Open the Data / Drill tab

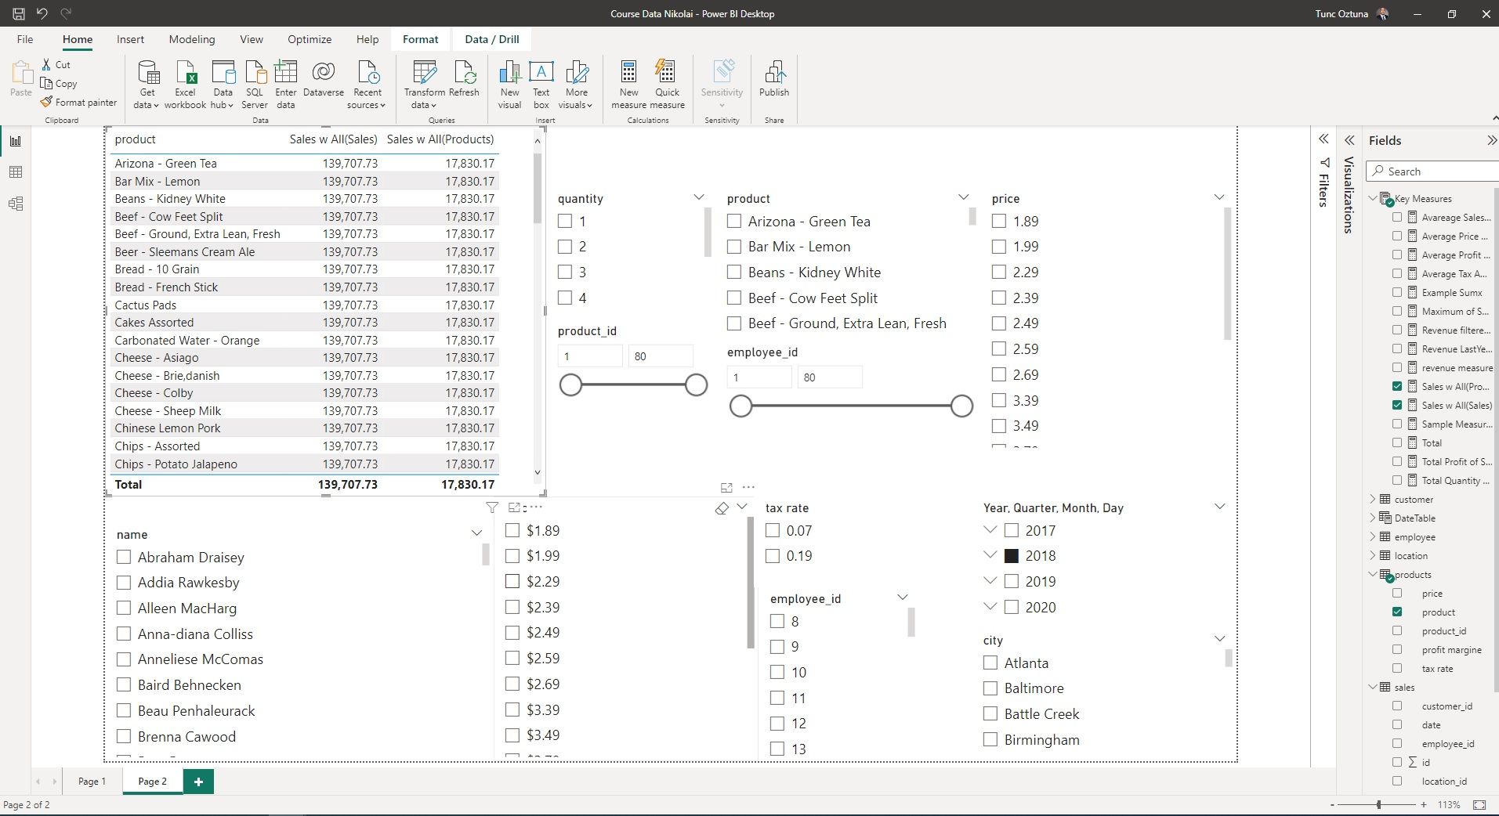tap(492, 39)
